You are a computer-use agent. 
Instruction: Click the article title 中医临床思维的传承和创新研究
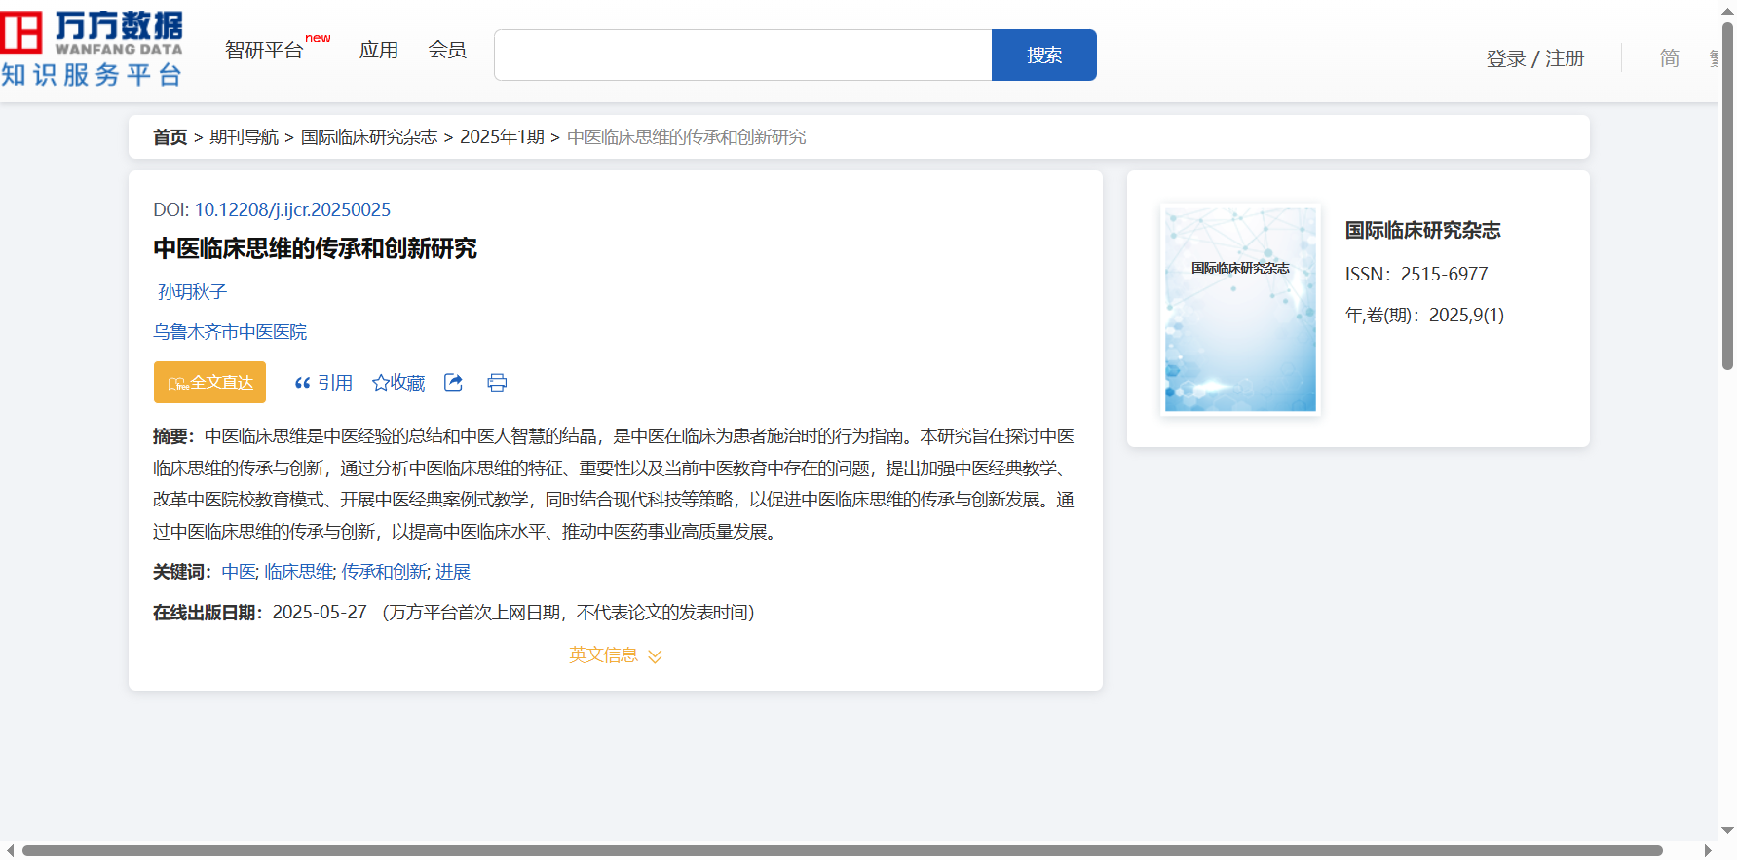[315, 249]
